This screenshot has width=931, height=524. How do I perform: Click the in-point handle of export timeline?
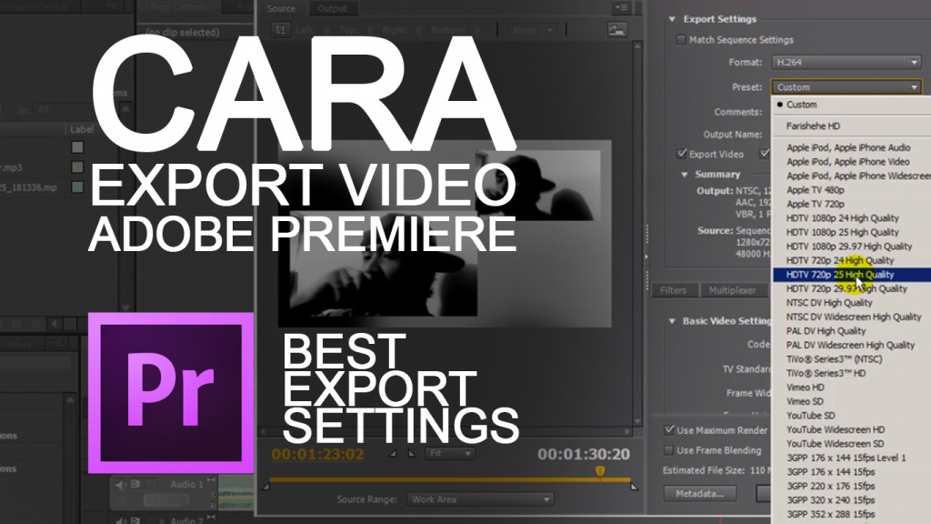(x=266, y=486)
